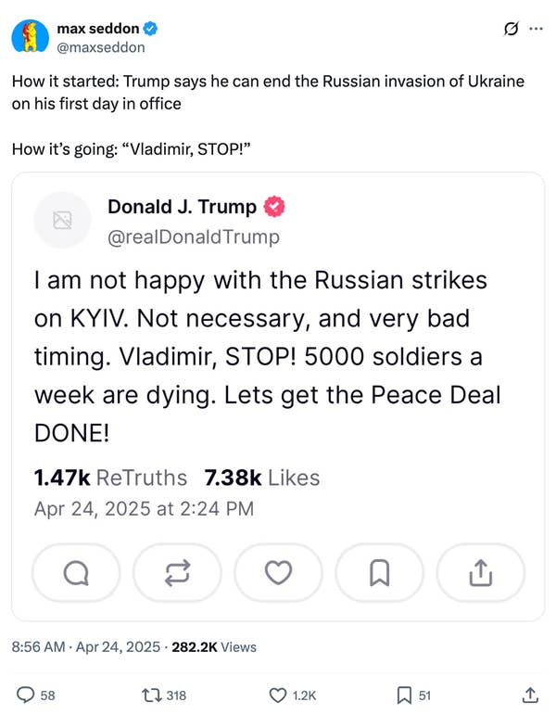Click the quoted post's share upload button
Viewport: 556px width, 714px height.
(x=480, y=573)
